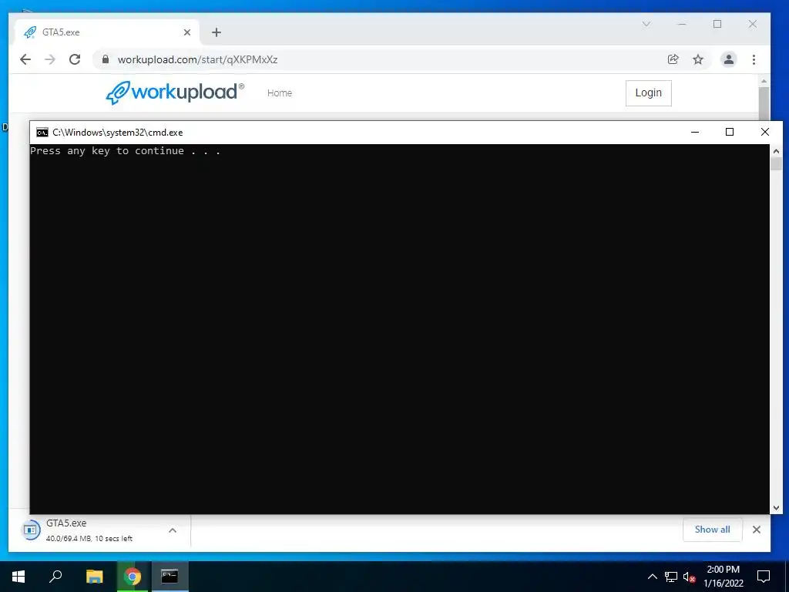This screenshot has height=592, width=789.
Task: Minimize the Chrome window
Action: tap(682, 24)
